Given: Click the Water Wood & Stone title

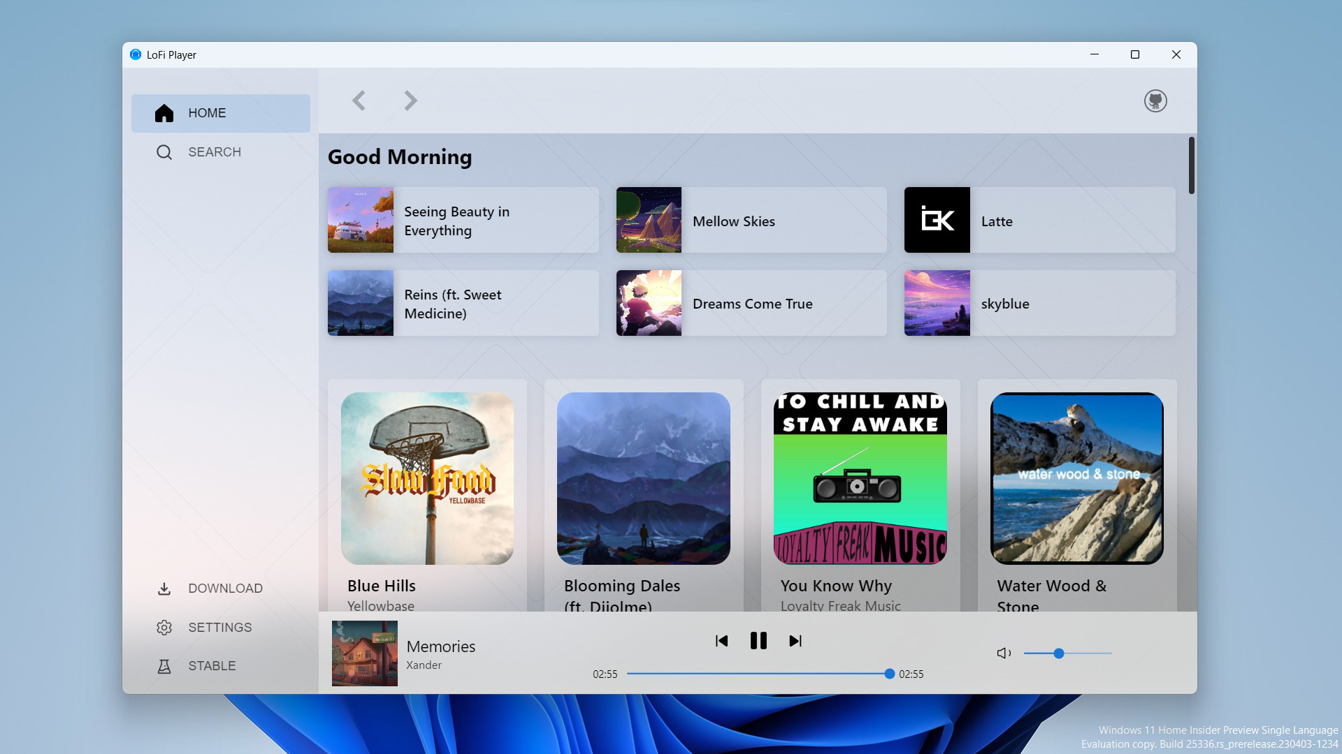Looking at the screenshot, I should coord(1052,596).
